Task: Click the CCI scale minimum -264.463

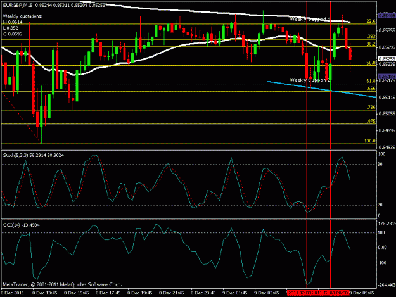Action: tap(386, 285)
